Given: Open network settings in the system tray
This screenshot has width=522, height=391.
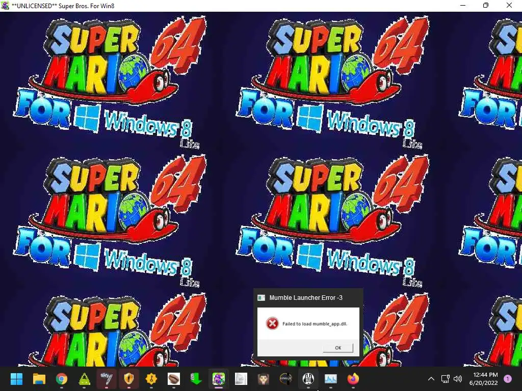Looking at the screenshot, I should pos(445,379).
